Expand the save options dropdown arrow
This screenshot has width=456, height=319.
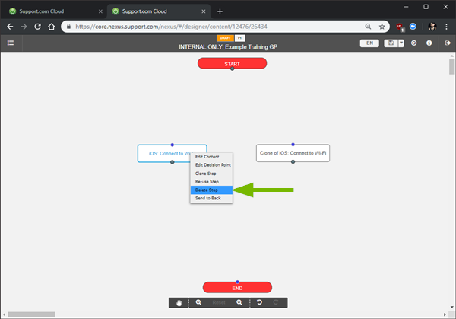(x=401, y=43)
